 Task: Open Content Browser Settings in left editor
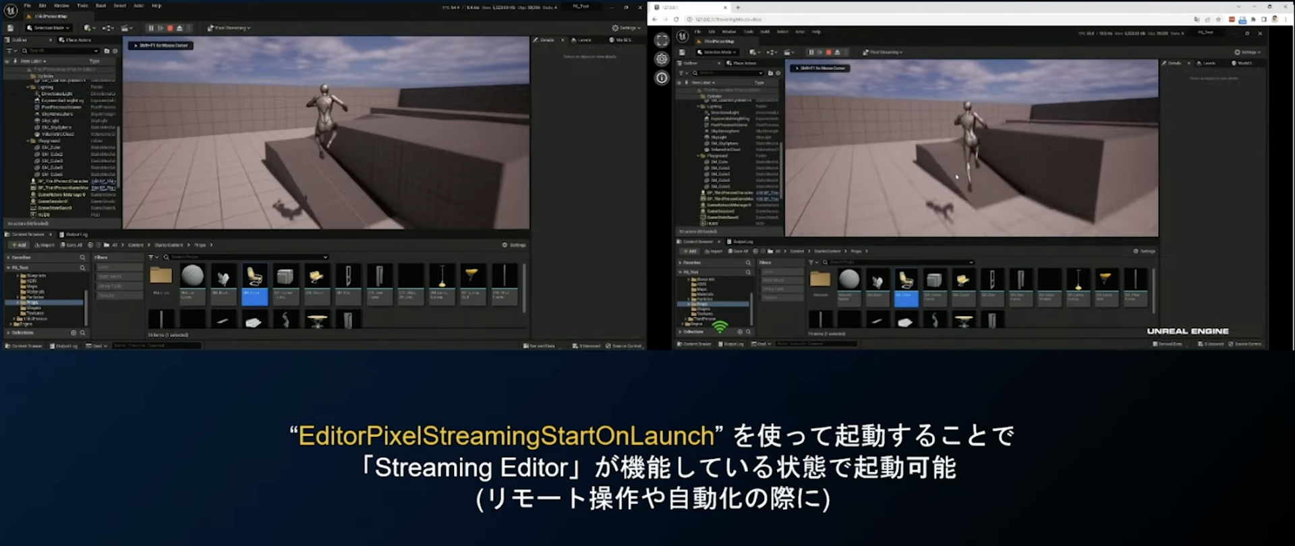[514, 245]
